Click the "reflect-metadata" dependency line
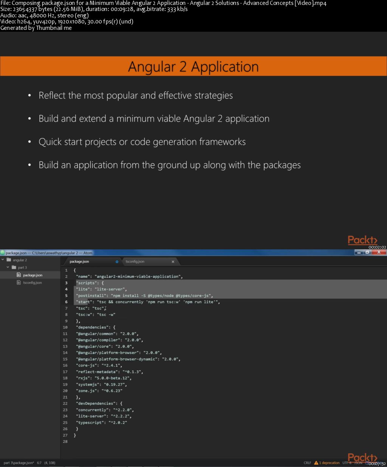The width and height of the screenshot is (387, 467). coord(110,372)
